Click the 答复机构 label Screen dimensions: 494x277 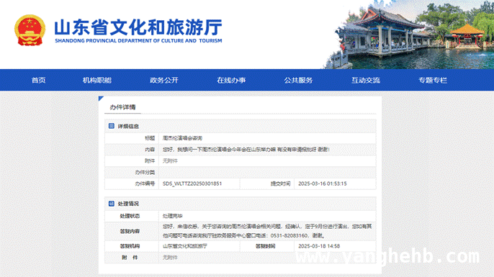pyautogui.click(x=130, y=246)
